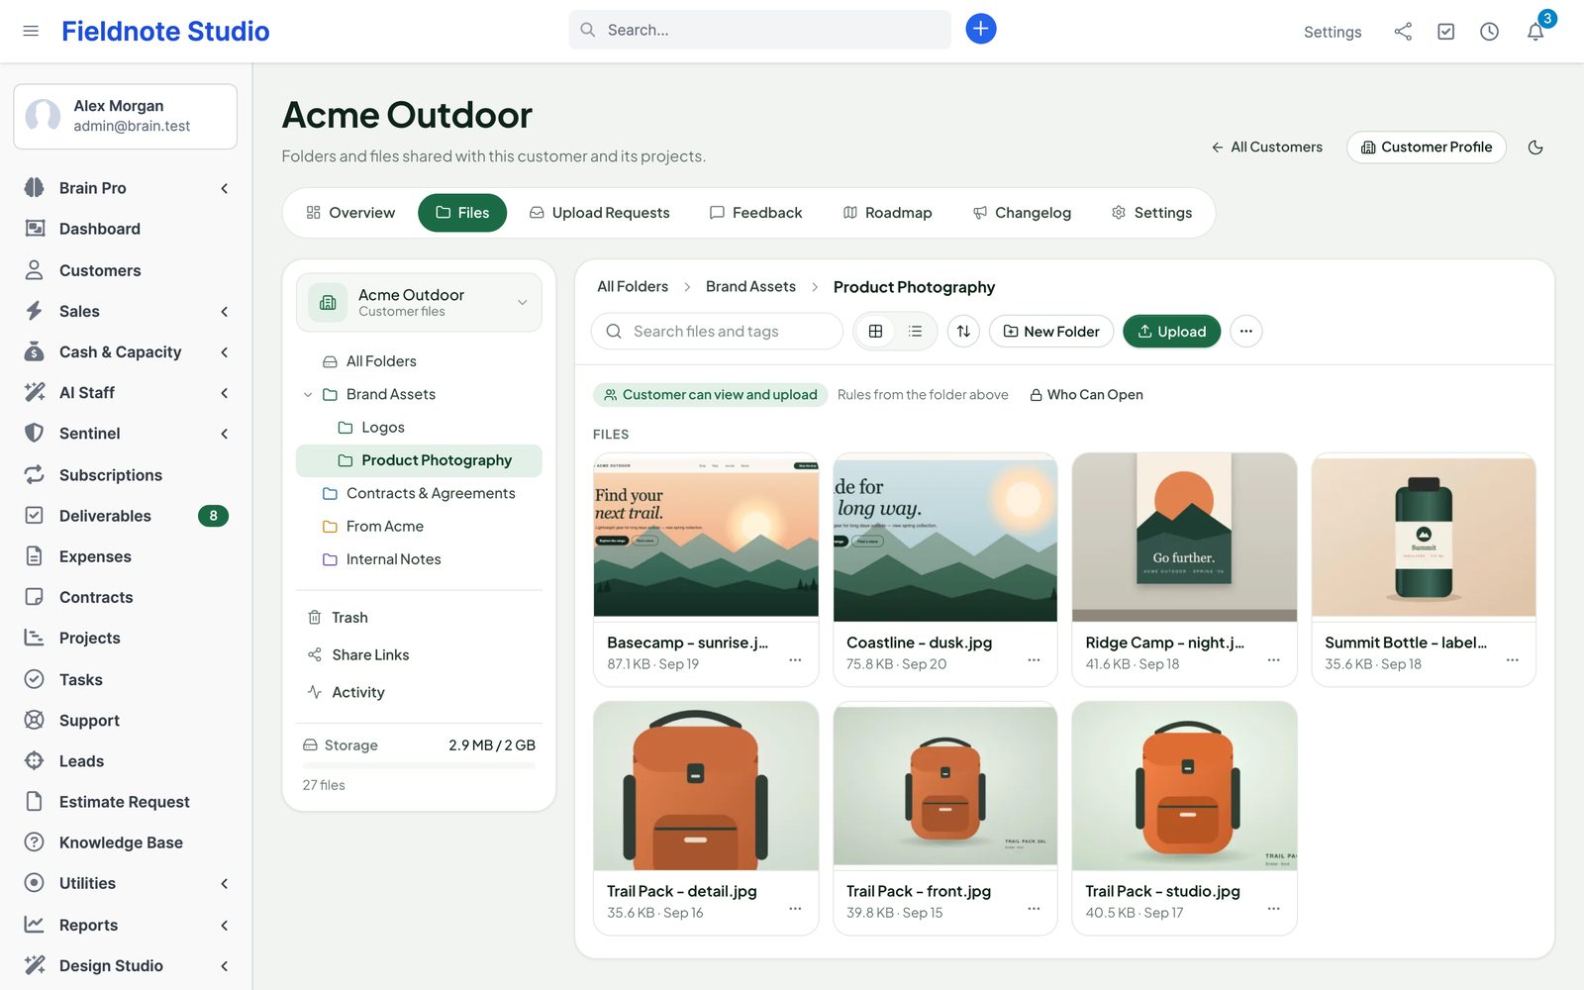1584x990 pixels.
Task: Switch to list view
Action: (916, 332)
